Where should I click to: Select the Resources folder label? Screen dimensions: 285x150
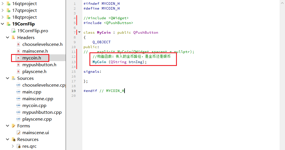click(x=28, y=140)
